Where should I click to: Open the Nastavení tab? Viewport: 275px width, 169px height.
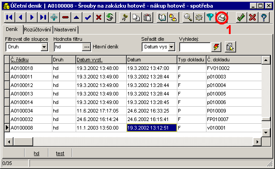[65, 30]
